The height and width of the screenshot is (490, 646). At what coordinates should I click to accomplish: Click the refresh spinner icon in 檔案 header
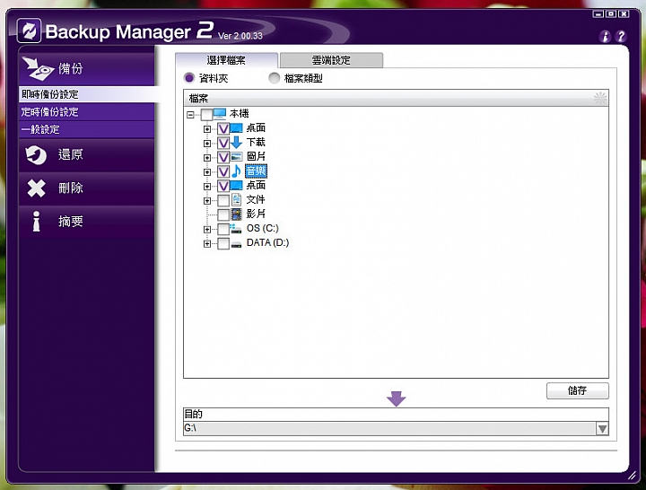click(x=600, y=98)
